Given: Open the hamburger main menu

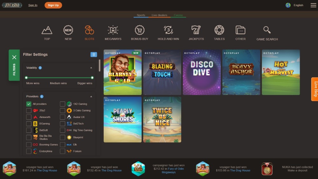Looking at the screenshot, I should point(313,5).
